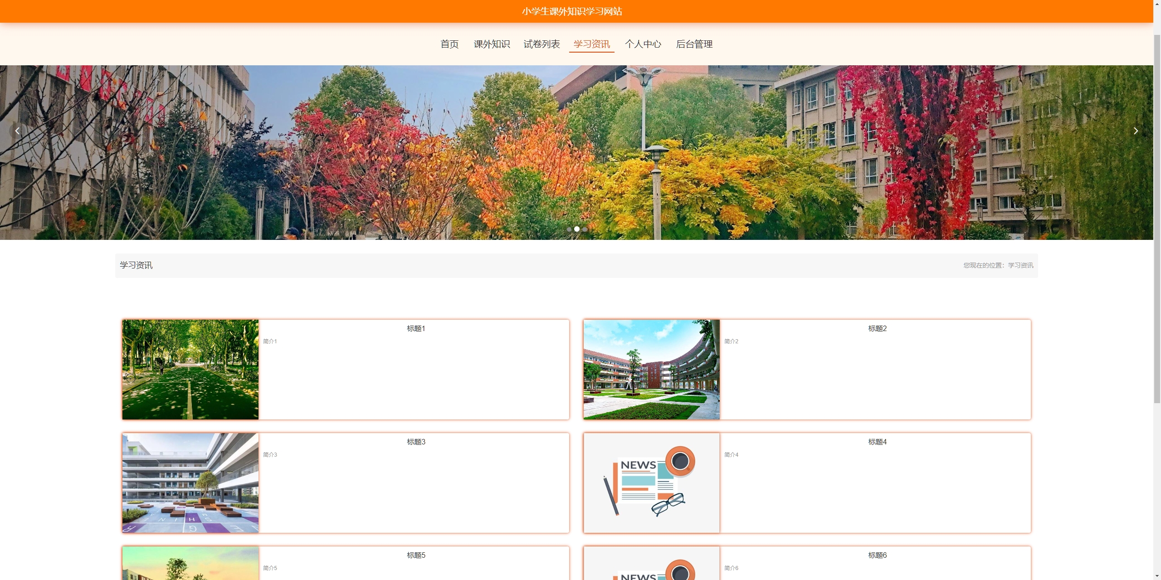
Task: Click the 简介1 summary text
Action: coord(270,341)
